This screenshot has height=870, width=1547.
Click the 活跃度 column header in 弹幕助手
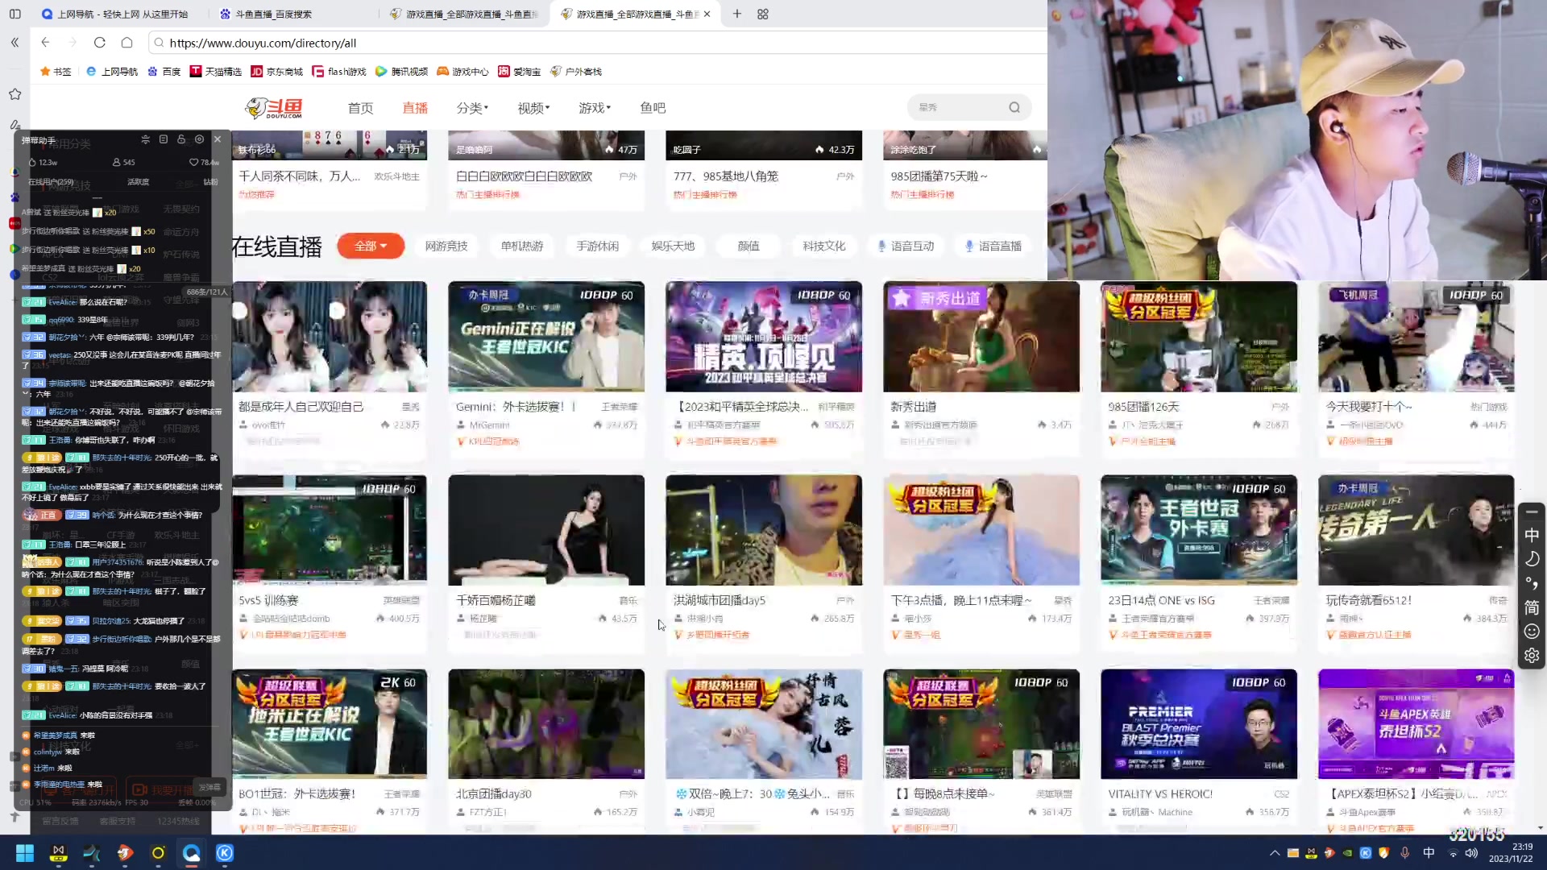click(x=138, y=182)
